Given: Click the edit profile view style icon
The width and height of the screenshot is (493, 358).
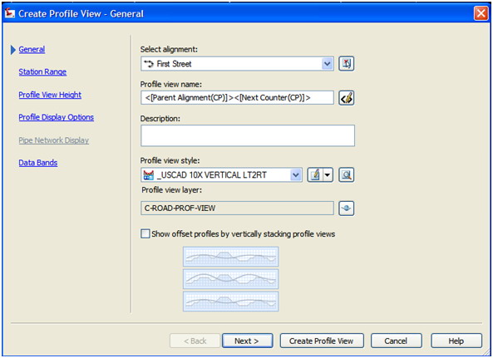Looking at the screenshot, I should tap(315, 175).
